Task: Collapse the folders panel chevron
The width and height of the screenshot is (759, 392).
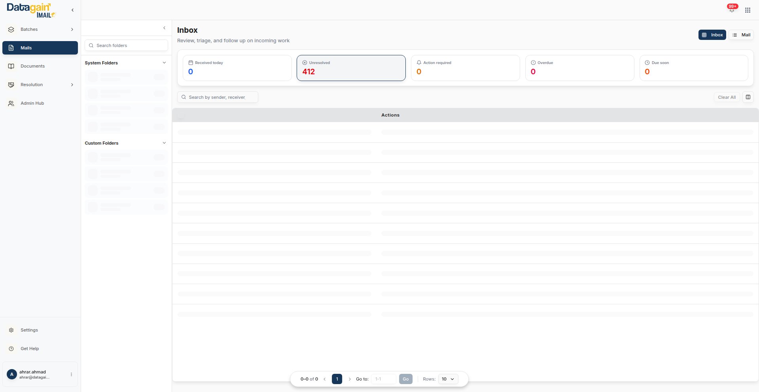Action: [164, 28]
